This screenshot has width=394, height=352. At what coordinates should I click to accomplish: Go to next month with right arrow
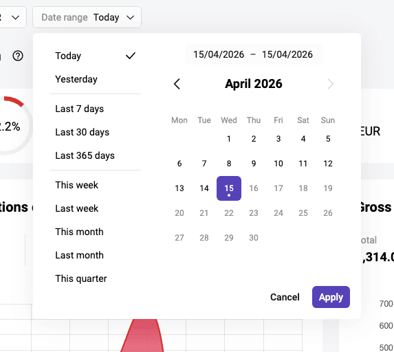click(x=331, y=84)
